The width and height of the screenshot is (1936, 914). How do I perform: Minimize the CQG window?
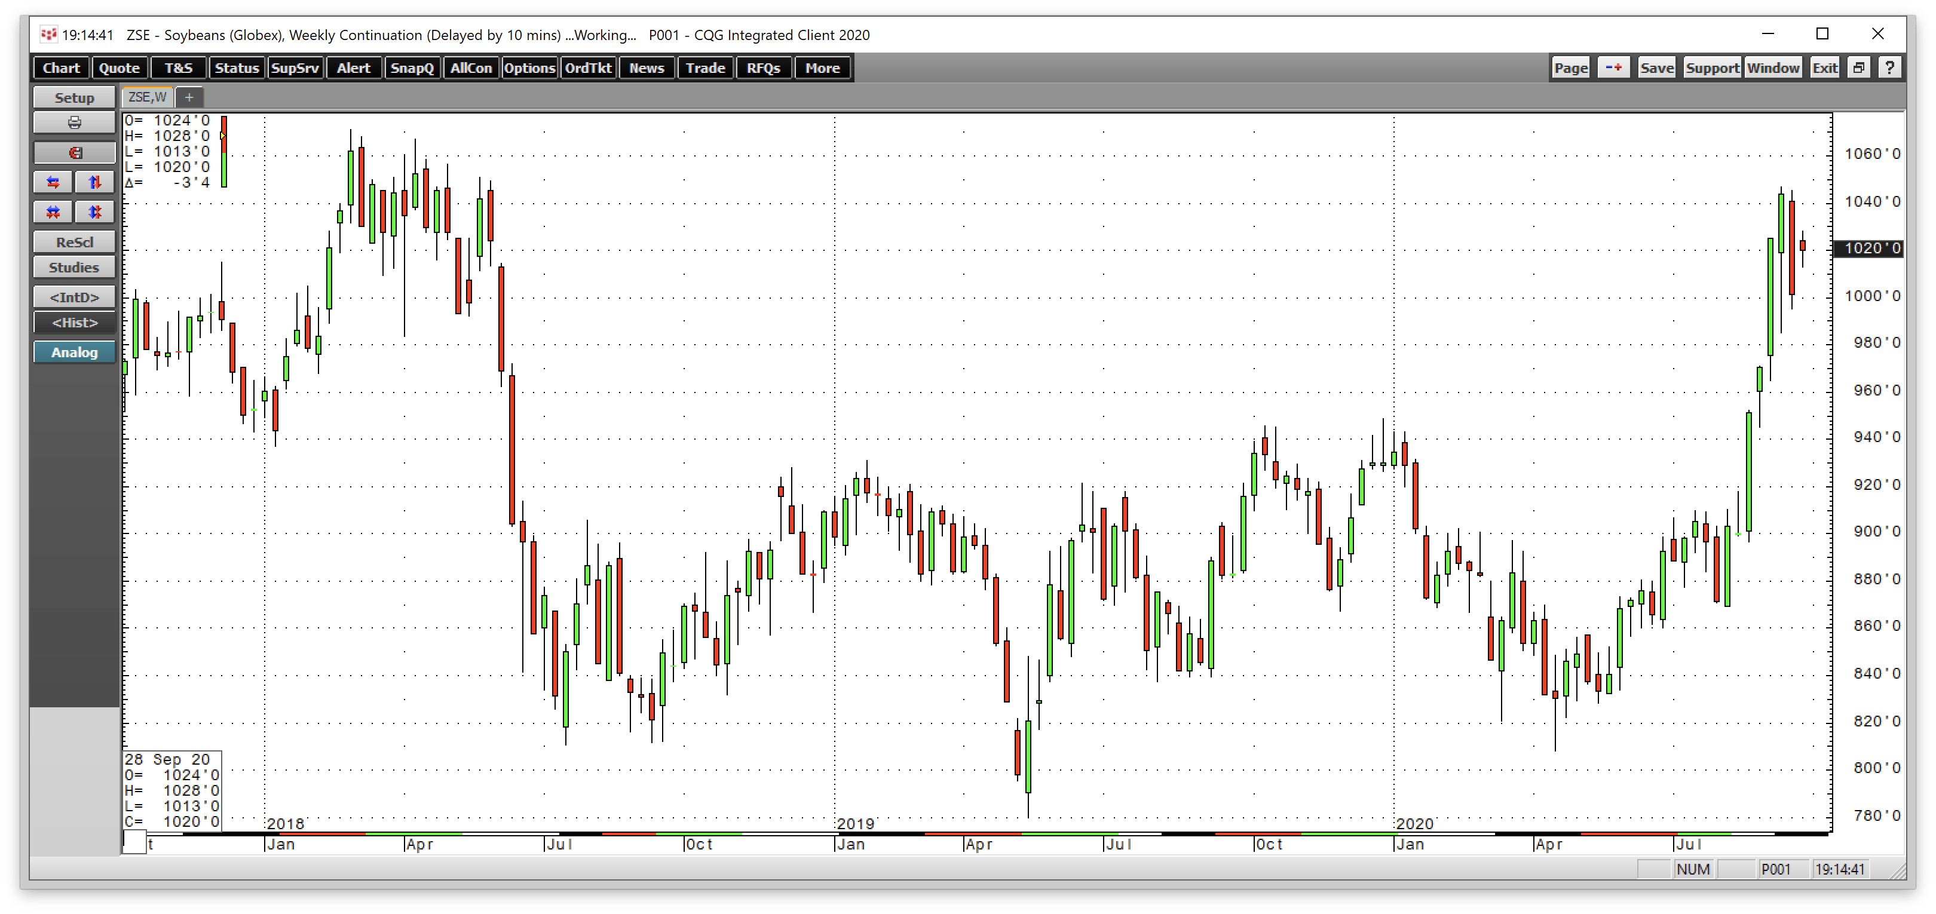(1767, 34)
